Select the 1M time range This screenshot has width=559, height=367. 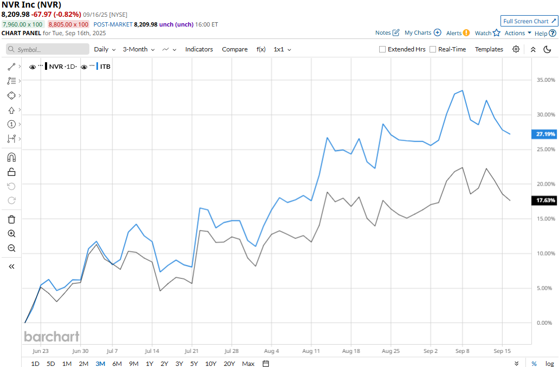[67, 363]
